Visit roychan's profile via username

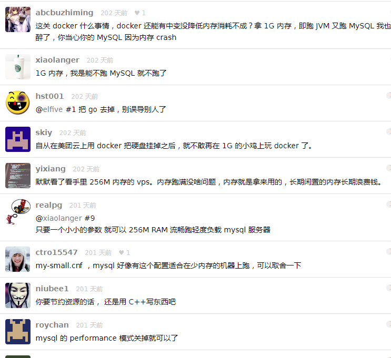52,325
